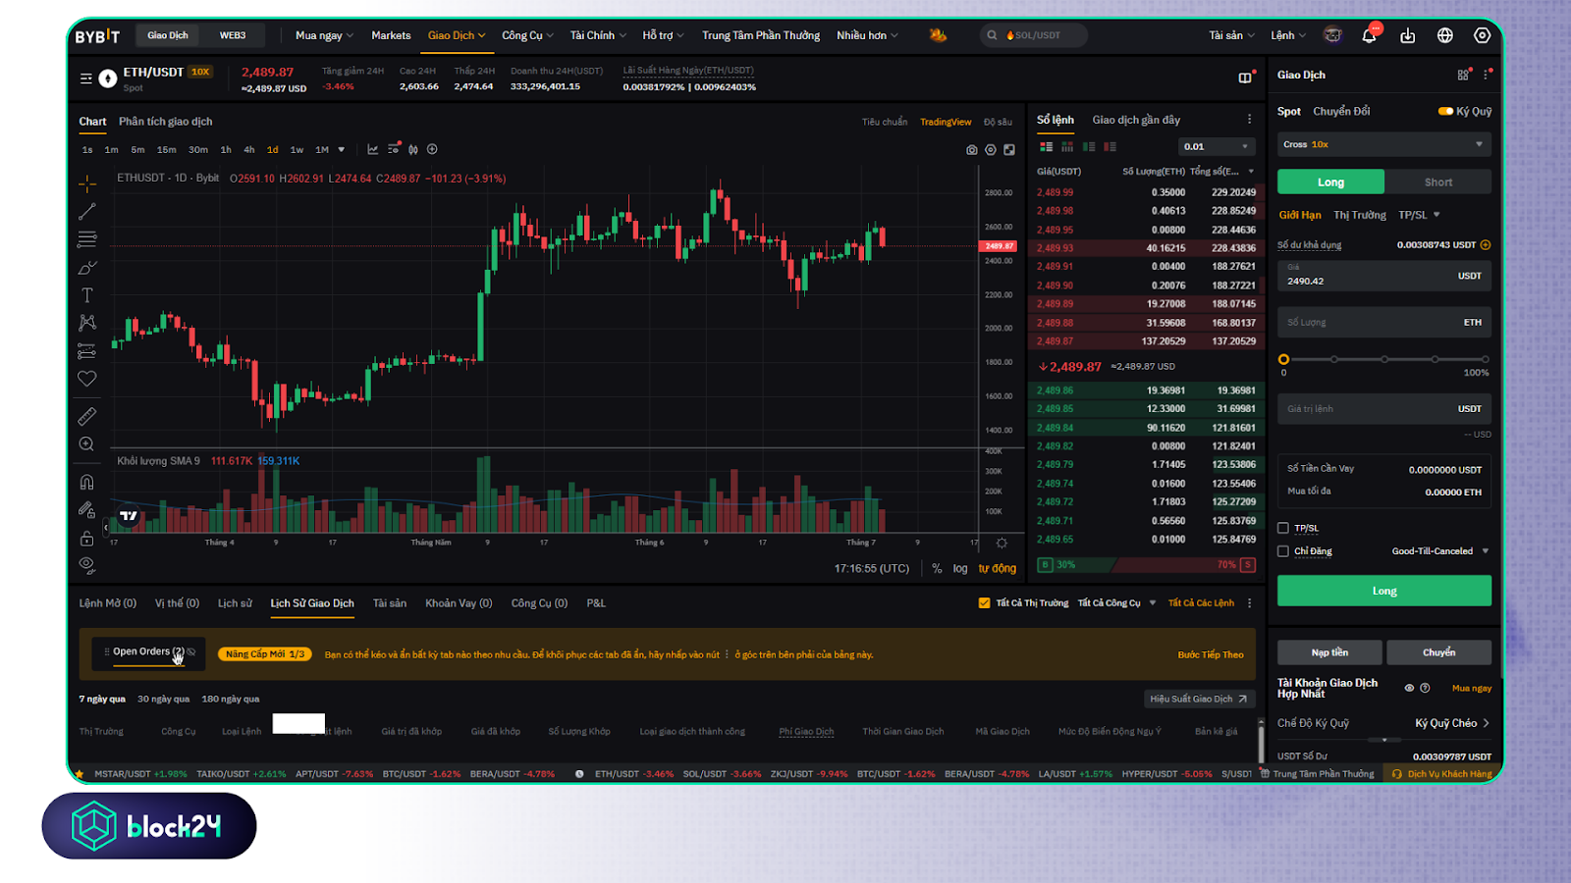Open layout grid icon in Giao Dịch panel
The height and width of the screenshot is (883, 1571).
(x=1464, y=75)
